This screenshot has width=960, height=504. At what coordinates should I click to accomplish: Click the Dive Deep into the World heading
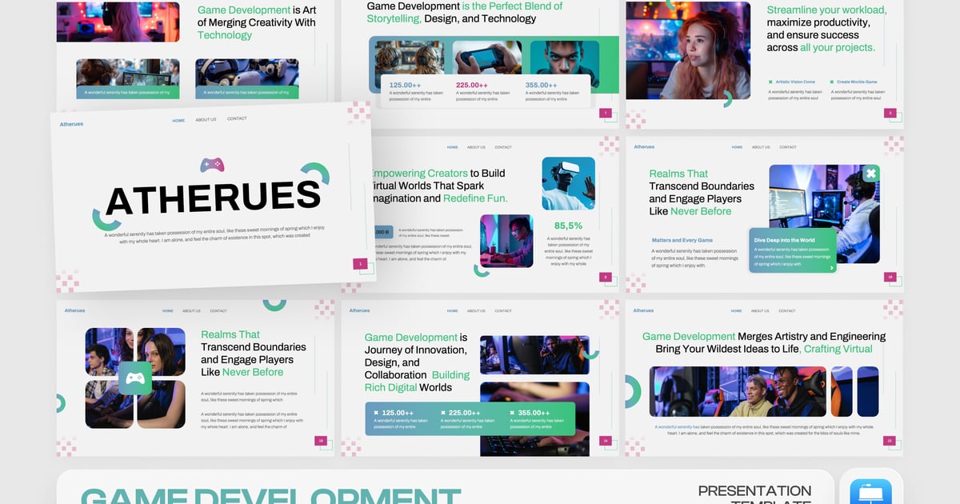click(x=784, y=240)
